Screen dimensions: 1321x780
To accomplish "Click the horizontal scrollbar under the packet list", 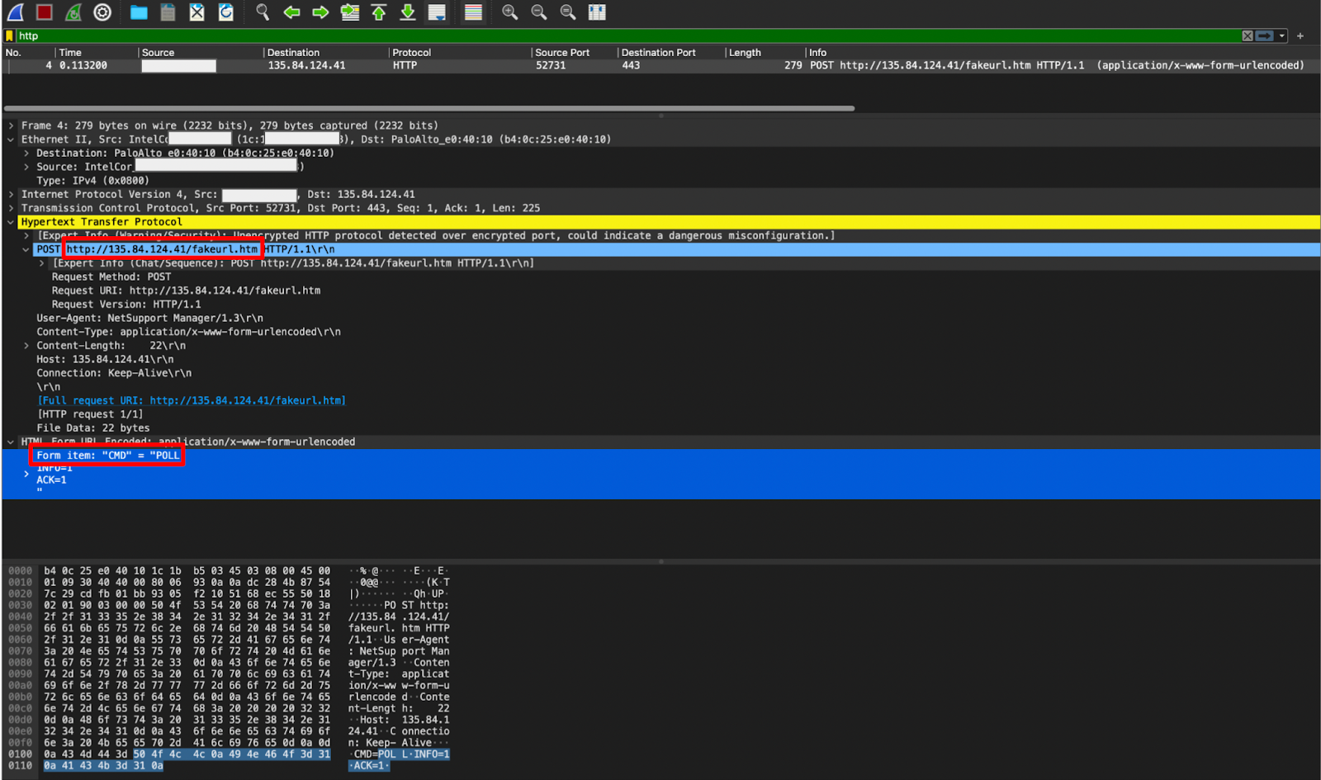I will (428, 108).
